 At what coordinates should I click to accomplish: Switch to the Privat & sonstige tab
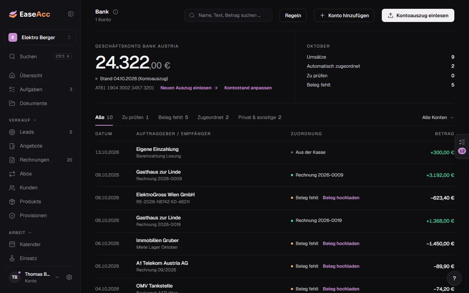click(x=260, y=118)
